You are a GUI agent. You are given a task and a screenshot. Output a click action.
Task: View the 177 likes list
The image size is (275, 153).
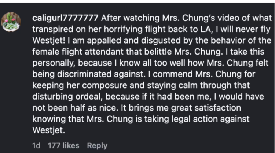point(63,145)
